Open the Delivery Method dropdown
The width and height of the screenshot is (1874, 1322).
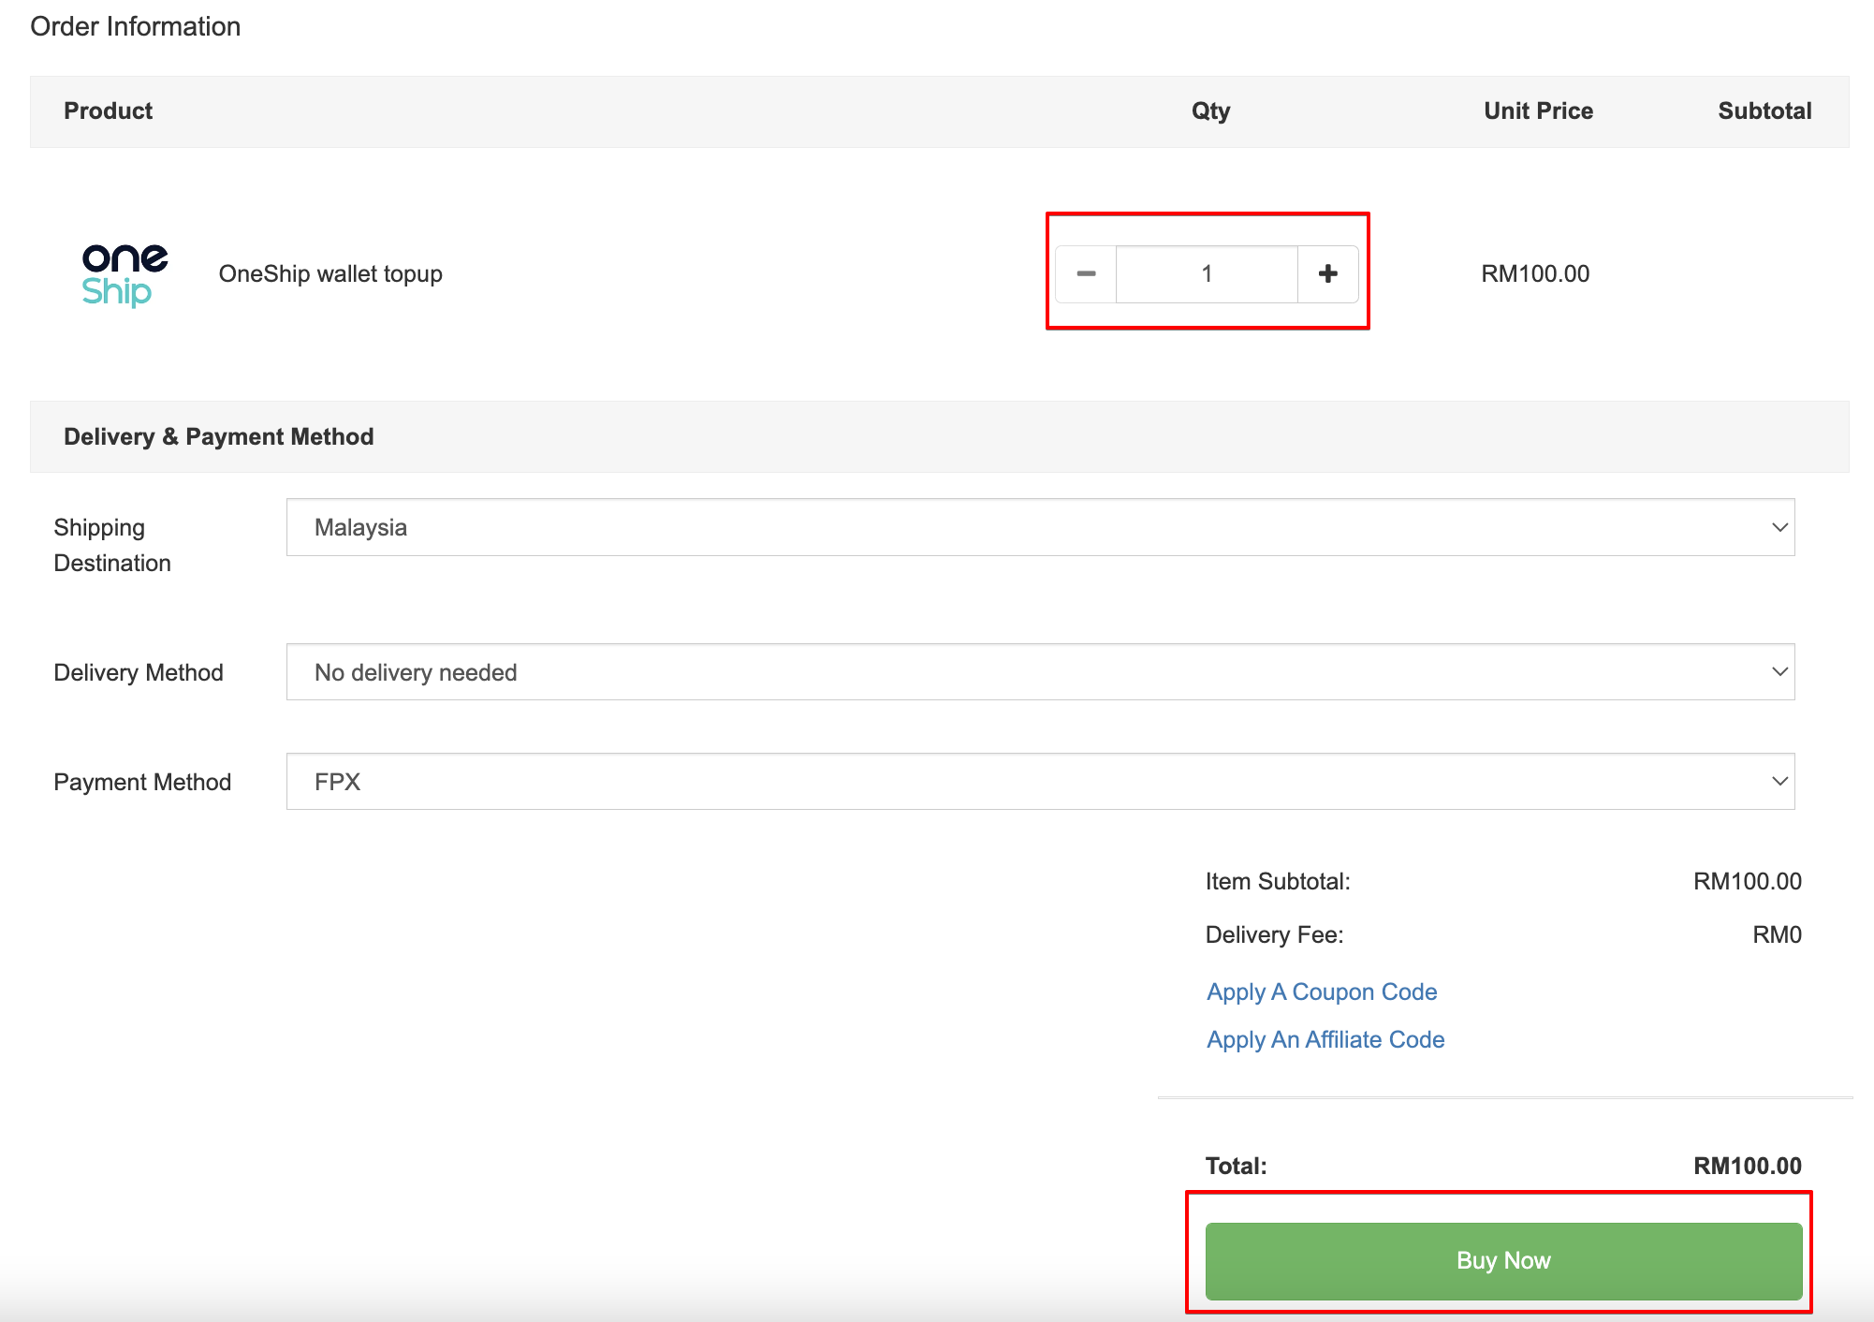(1040, 672)
